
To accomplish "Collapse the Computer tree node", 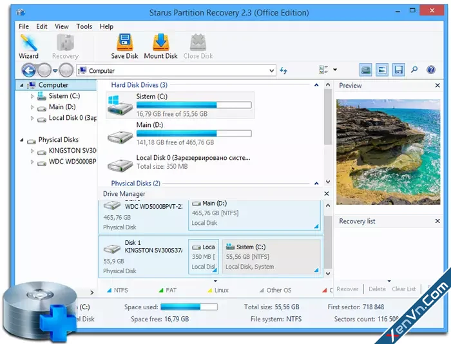I will click(22, 85).
